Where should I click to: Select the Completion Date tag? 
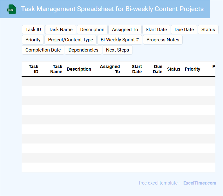pyautogui.click(x=43, y=50)
